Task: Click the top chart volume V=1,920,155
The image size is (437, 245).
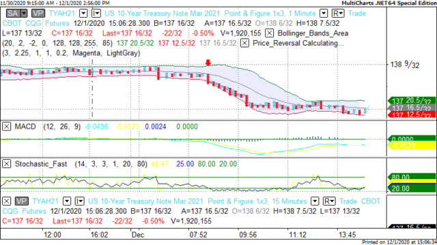Action: (241, 33)
